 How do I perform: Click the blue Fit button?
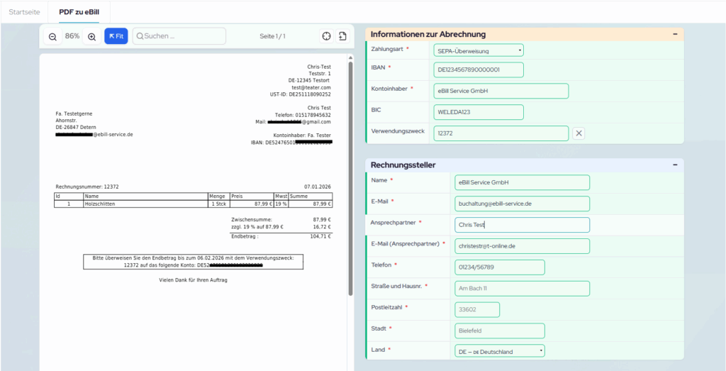(116, 36)
